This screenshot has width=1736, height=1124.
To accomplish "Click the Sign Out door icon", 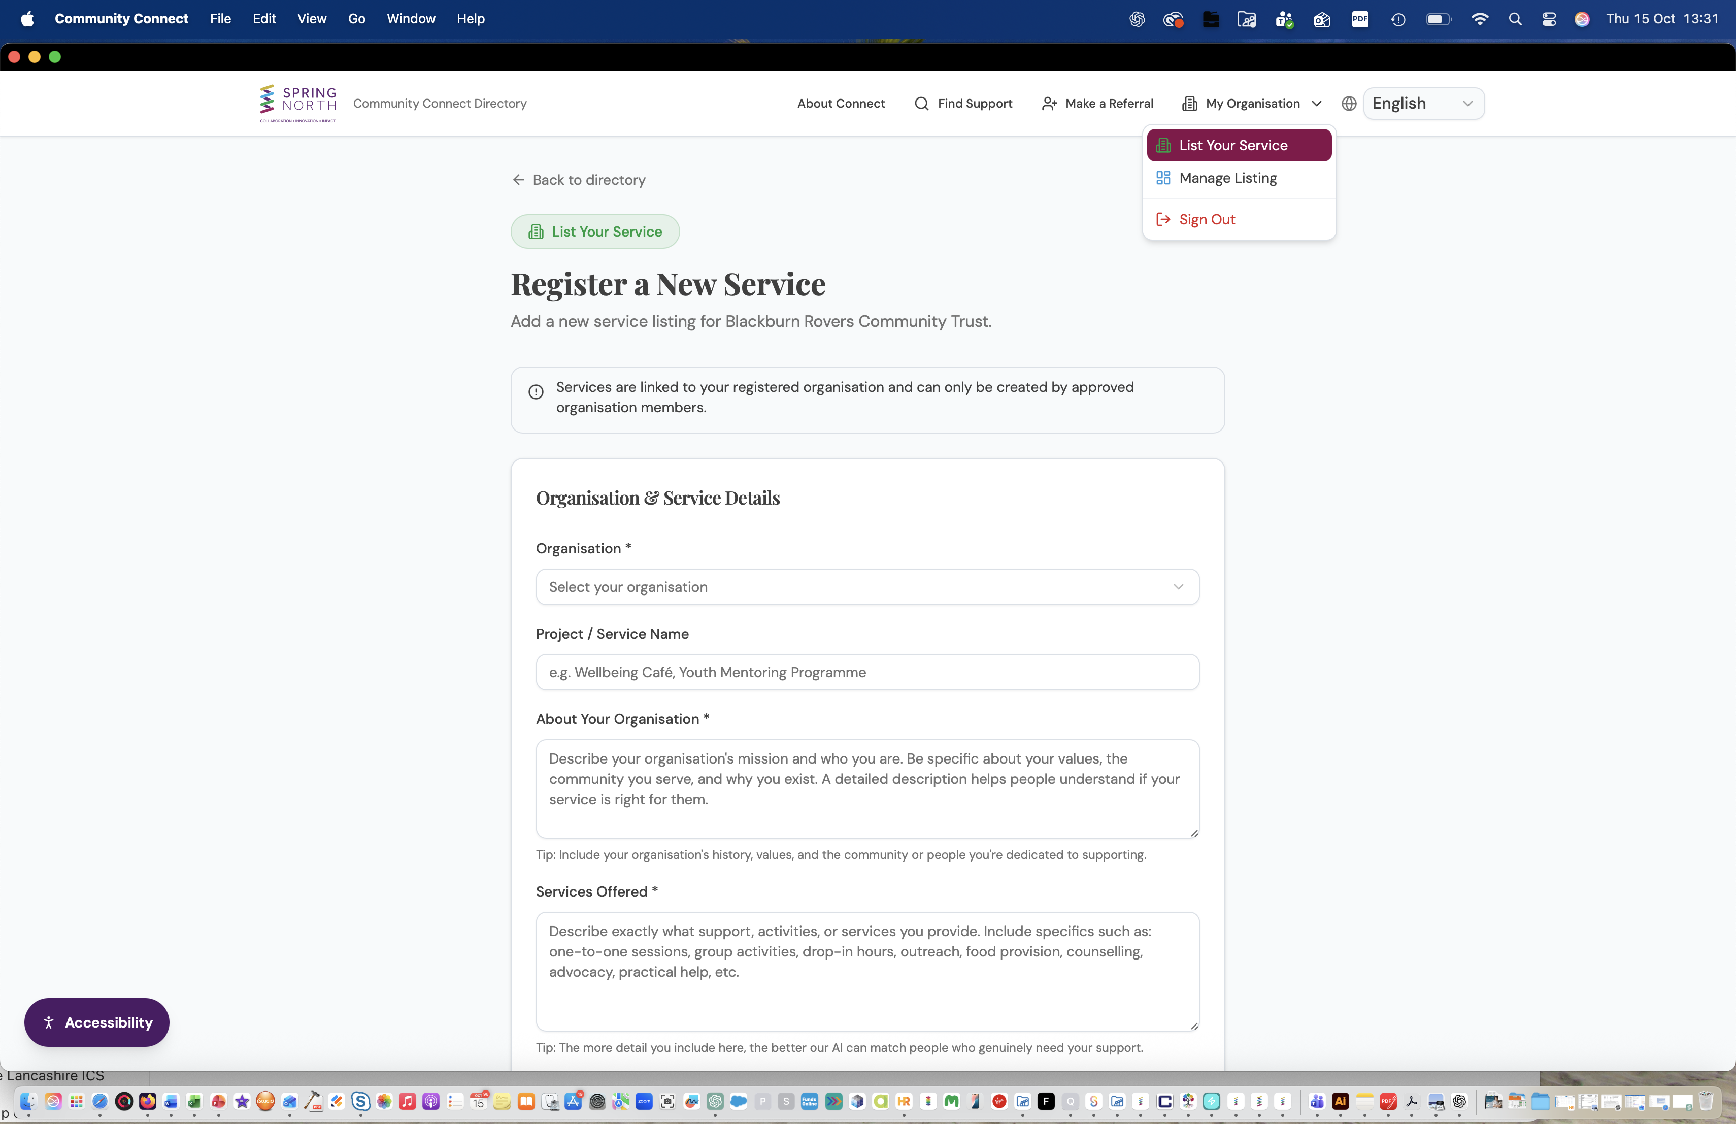I will (x=1163, y=219).
